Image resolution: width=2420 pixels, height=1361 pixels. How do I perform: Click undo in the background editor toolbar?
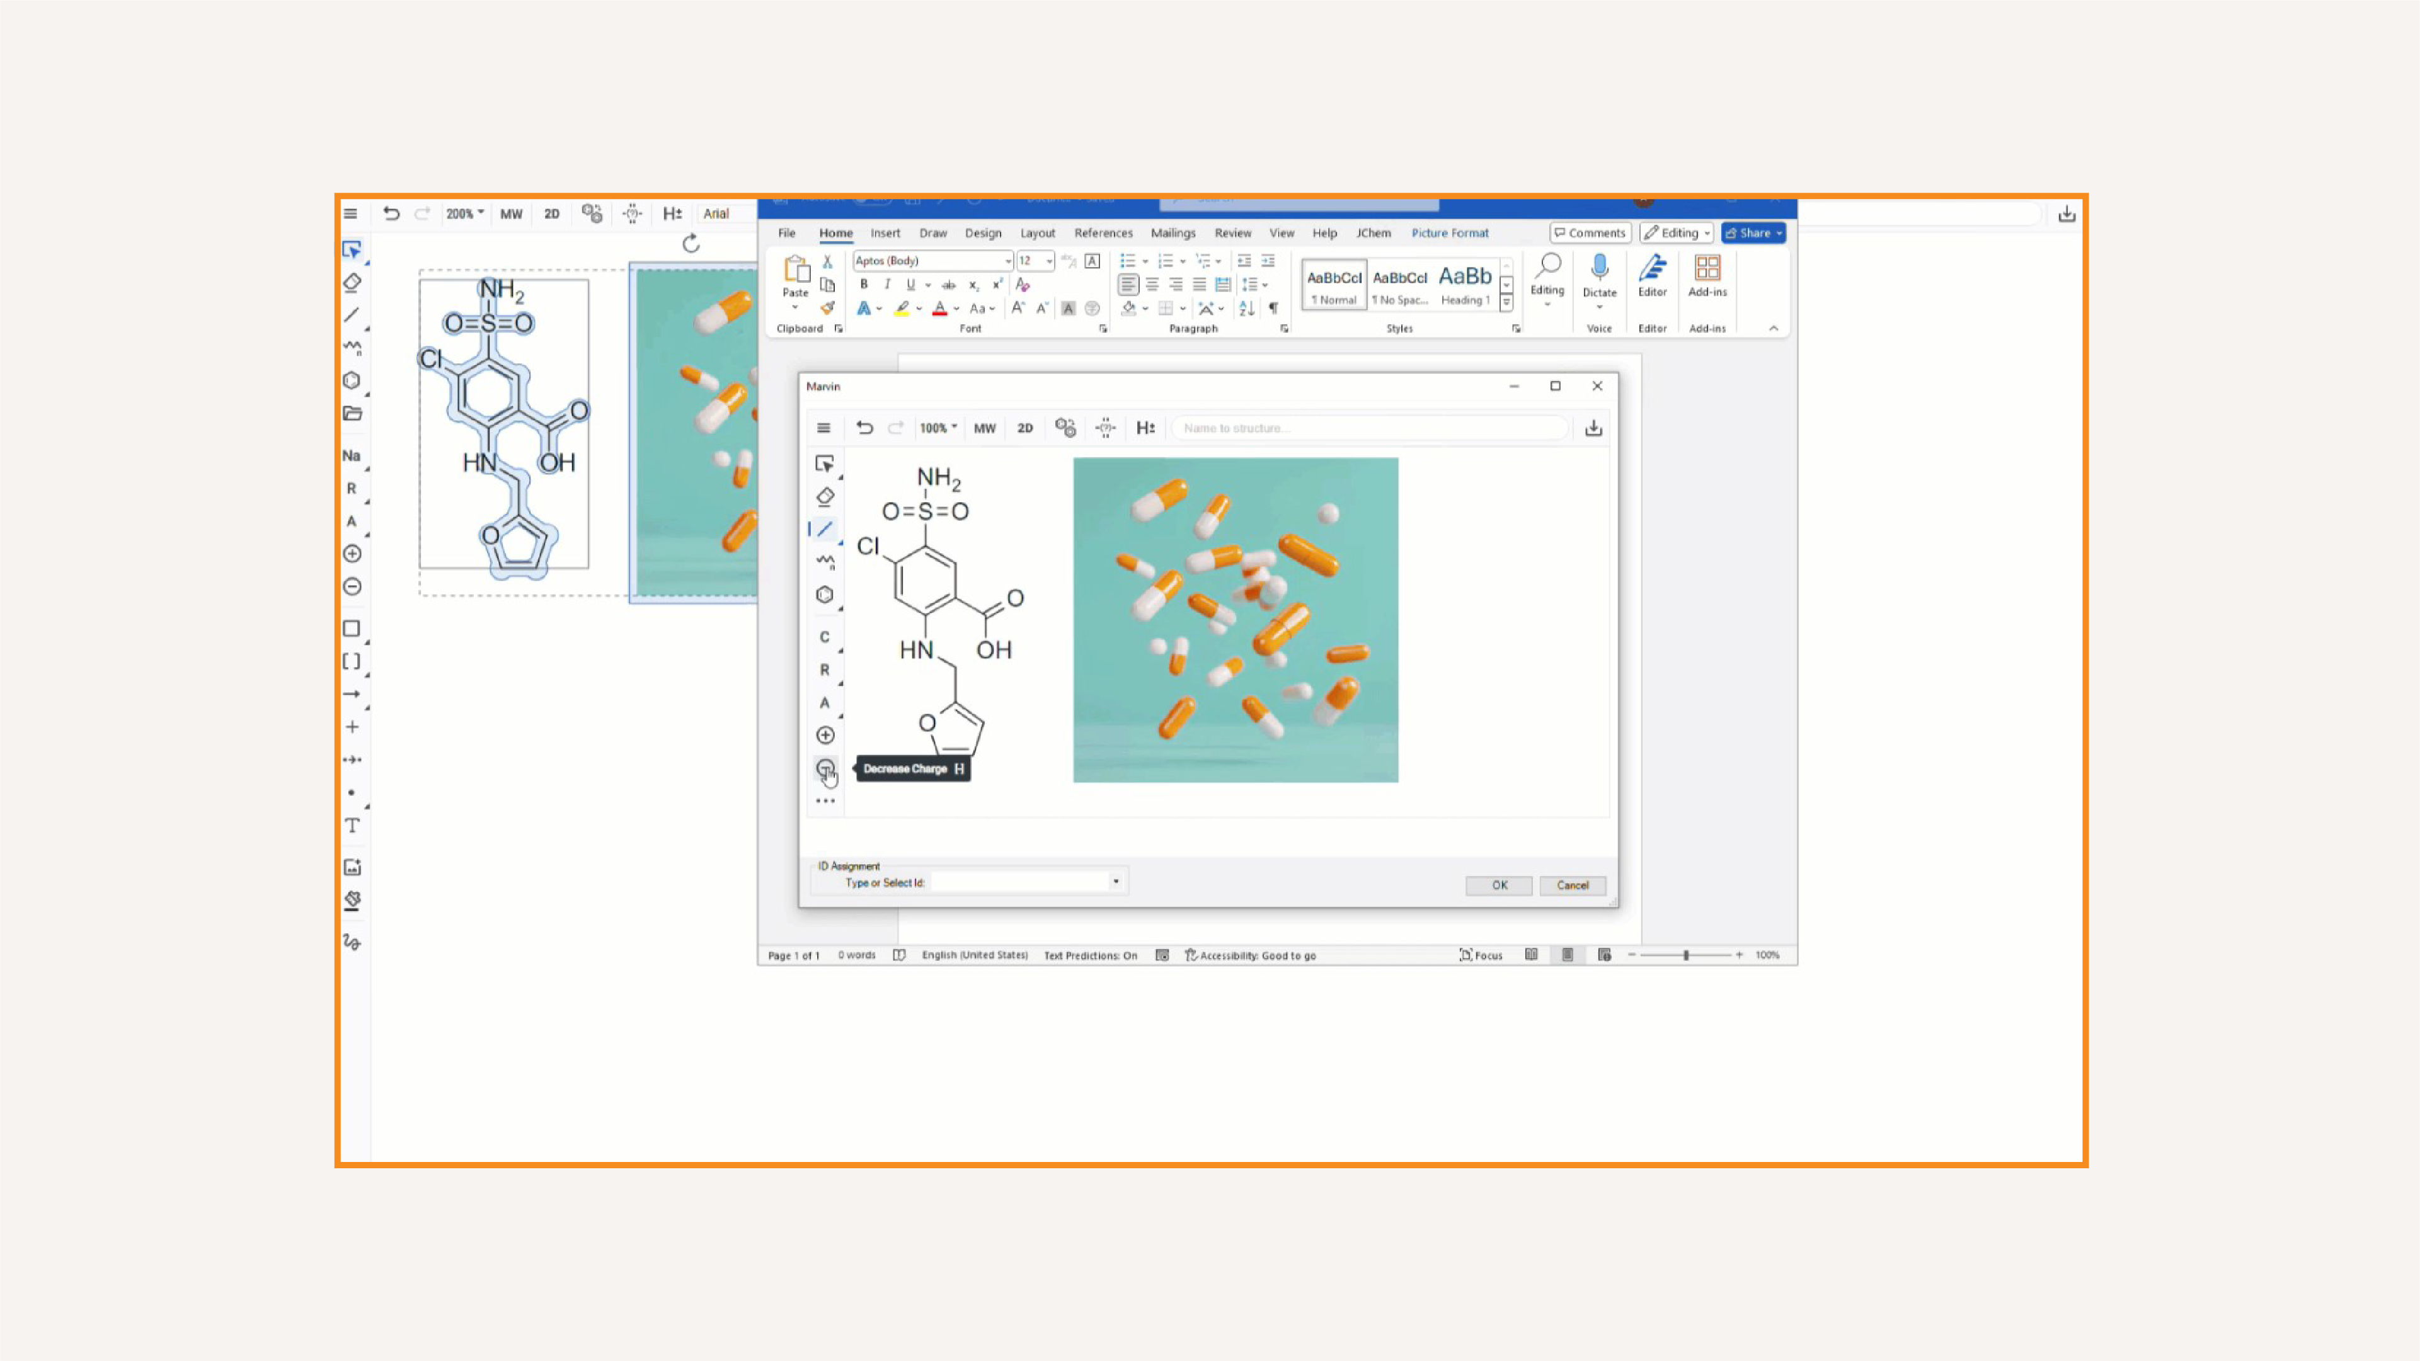[x=391, y=214]
